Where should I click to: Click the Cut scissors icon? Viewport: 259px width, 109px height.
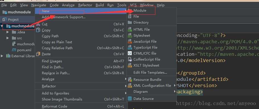38,24
